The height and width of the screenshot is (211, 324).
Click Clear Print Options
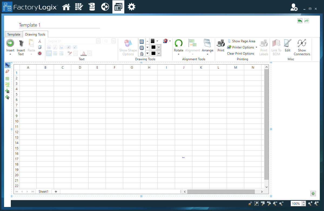(x=241, y=53)
